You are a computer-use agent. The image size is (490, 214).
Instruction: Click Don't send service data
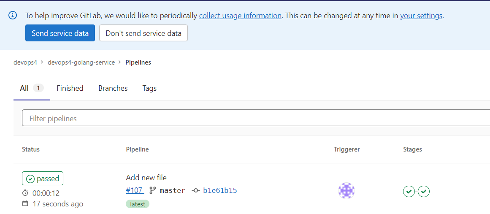[143, 33]
